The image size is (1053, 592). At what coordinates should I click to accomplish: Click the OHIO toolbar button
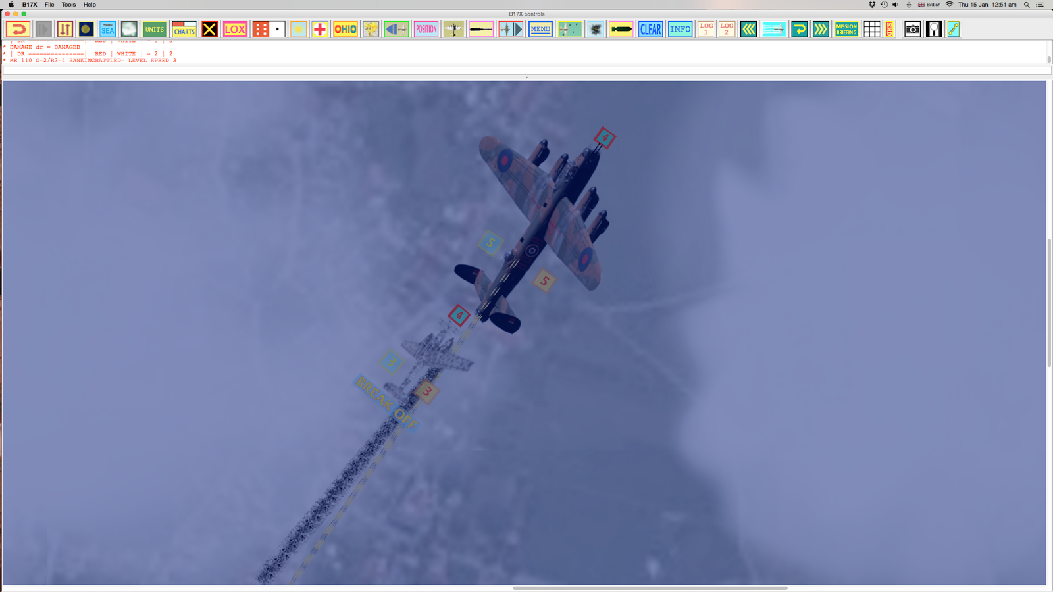[346, 30]
